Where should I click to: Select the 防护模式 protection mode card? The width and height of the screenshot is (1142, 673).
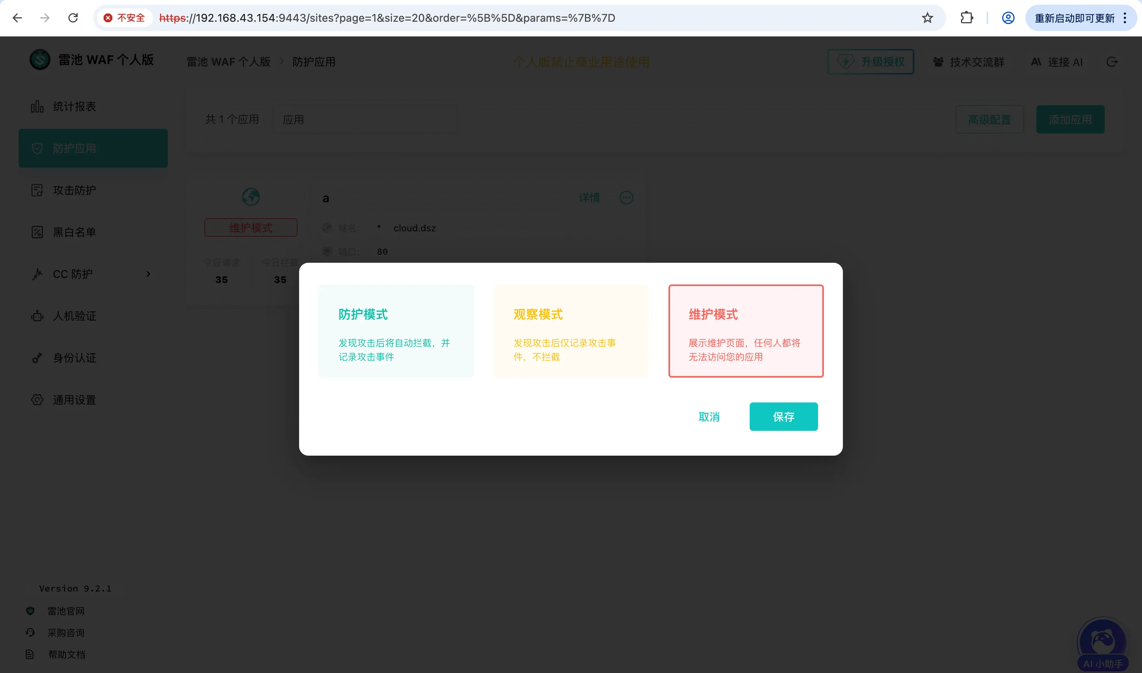[396, 331]
